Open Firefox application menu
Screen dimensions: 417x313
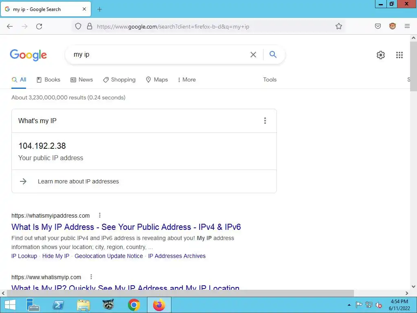(407, 26)
